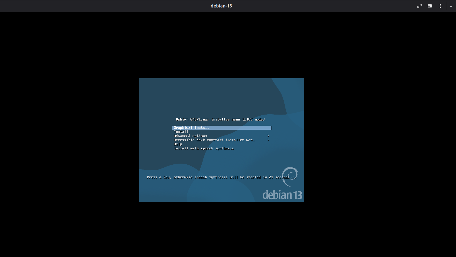
Task: Click the speech synthesis countdown message
Action: coord(221,177)
